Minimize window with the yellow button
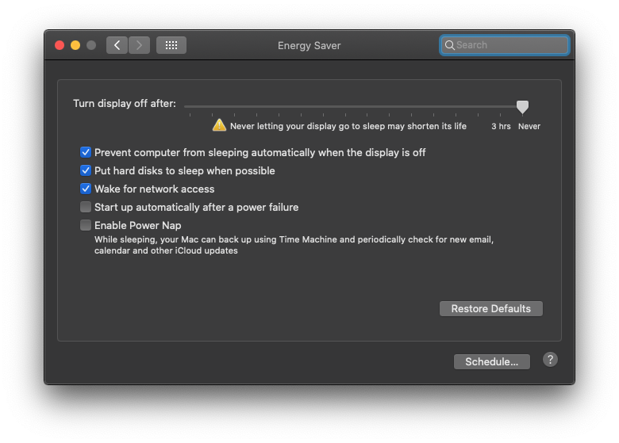Viewport: 619px width, 443px height. tap(75, 45)
